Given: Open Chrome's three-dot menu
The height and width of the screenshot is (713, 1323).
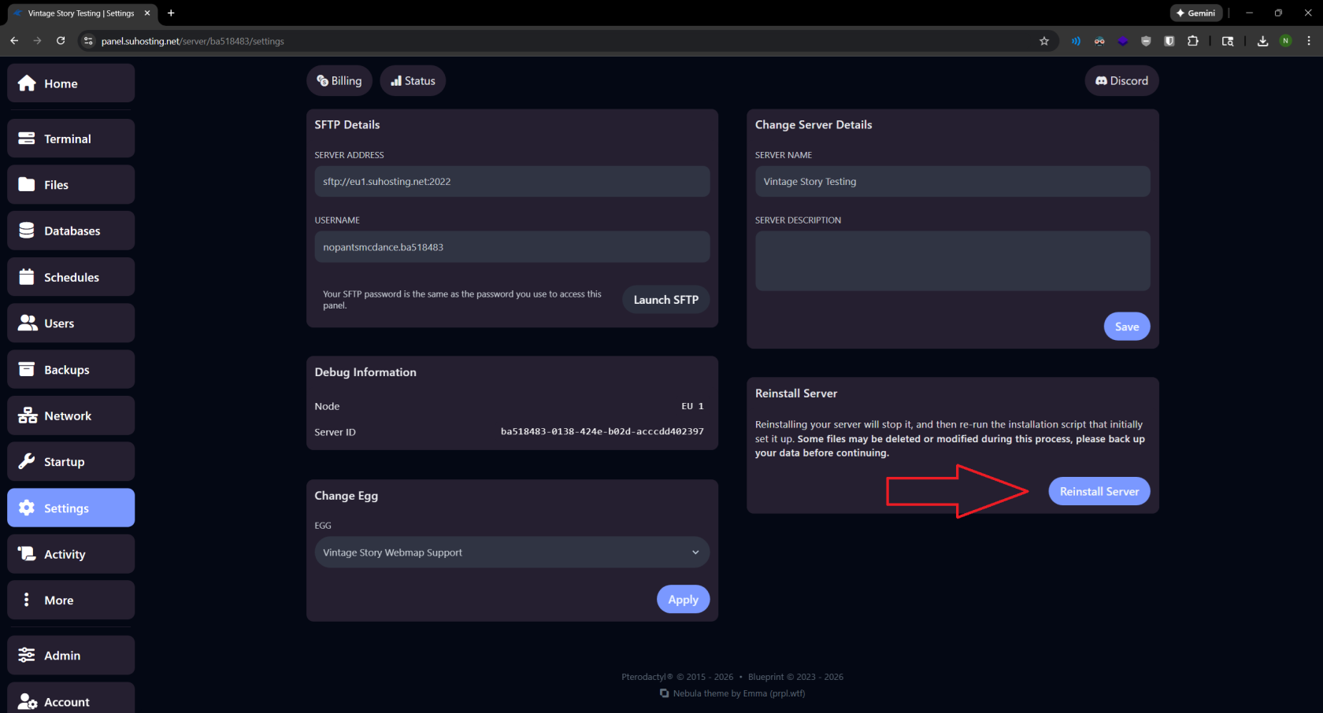Looking at the screenshot, I should tap(1309, 41).
